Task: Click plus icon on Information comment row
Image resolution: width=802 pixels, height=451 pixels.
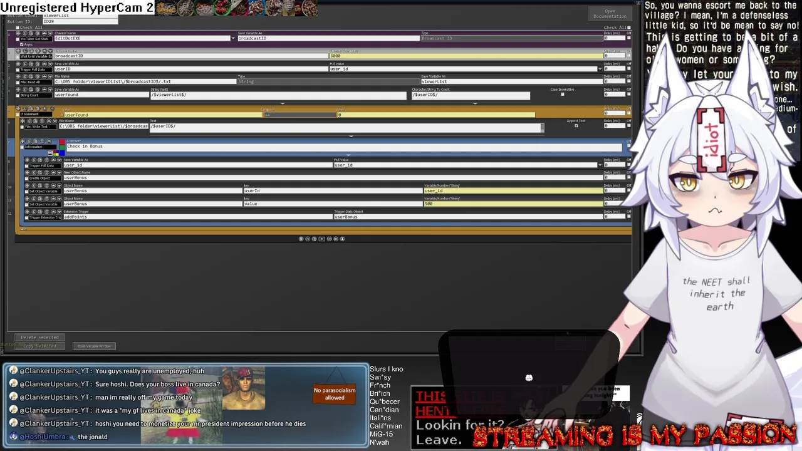Action: pos(23,141)
